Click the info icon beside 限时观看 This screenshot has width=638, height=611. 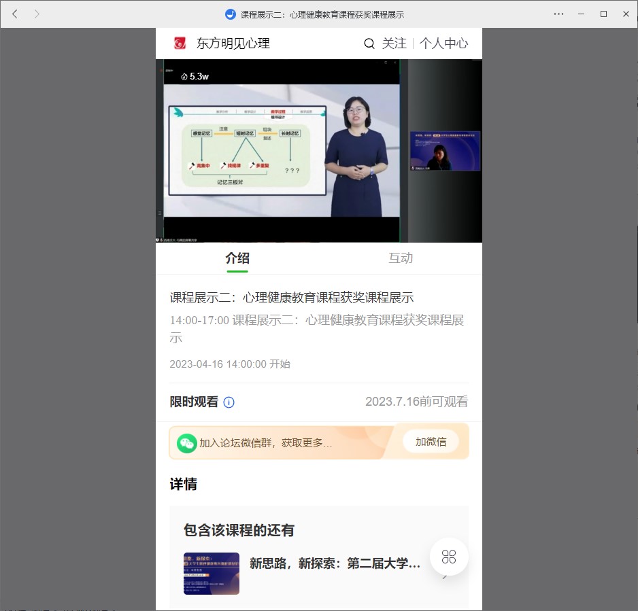pyautogui.click(x=229, y=402)
